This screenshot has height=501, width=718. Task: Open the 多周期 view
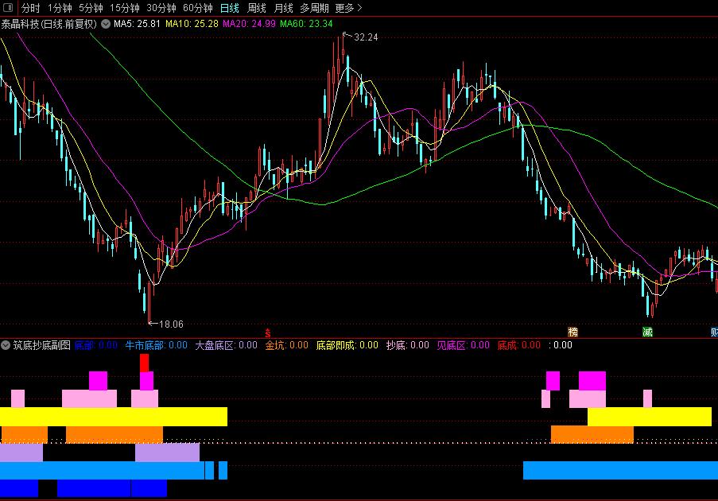[314, 8]
